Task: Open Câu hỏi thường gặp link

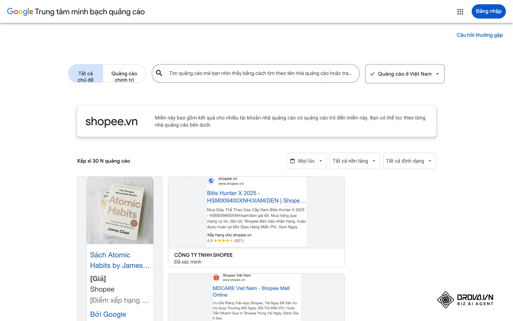Action: click(x=480, y=35)
